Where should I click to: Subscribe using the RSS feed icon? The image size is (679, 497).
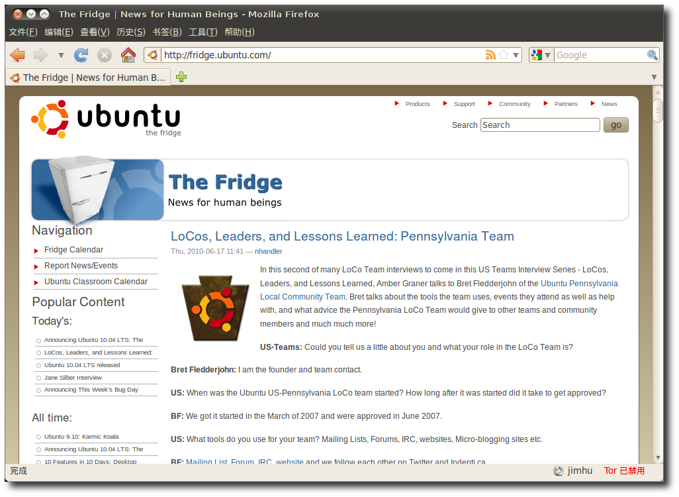tap(490, 55)
